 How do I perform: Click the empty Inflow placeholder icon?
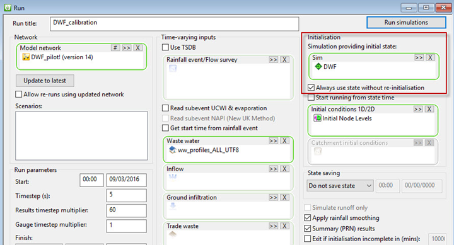(x=173, y=177)
